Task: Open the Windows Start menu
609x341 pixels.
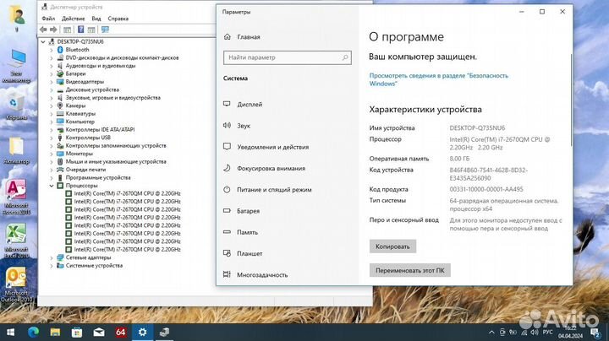Action: pos(11,332)
